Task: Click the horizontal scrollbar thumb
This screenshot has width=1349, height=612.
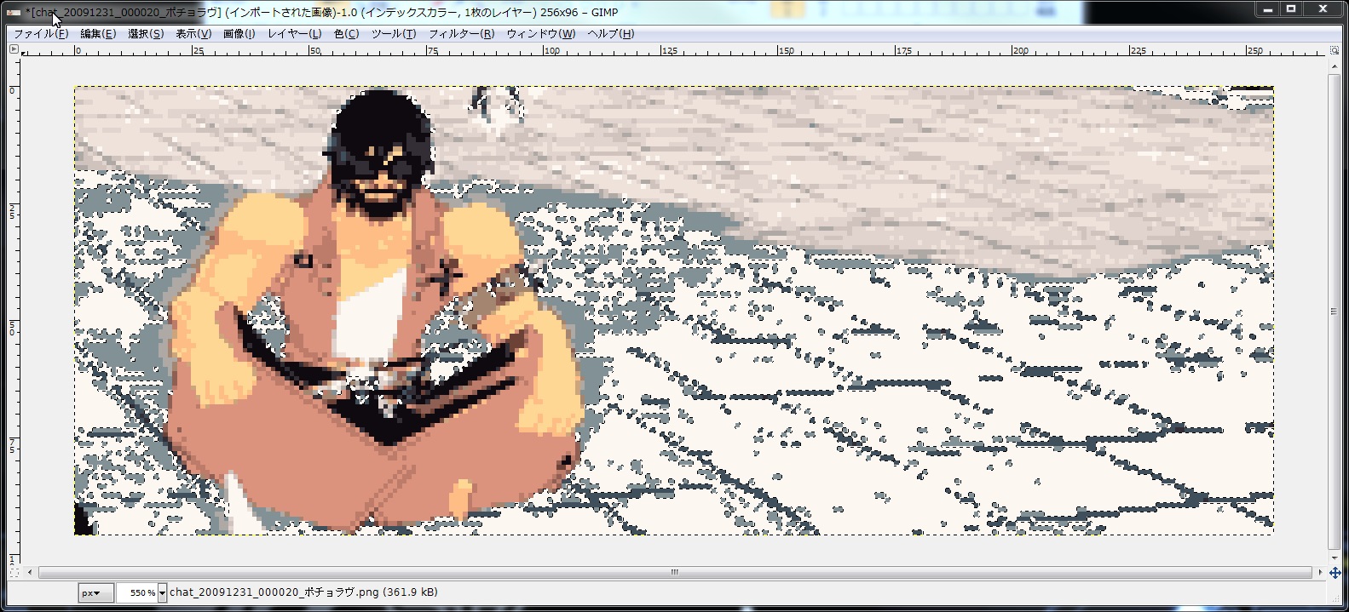Action: pos(675,573)
